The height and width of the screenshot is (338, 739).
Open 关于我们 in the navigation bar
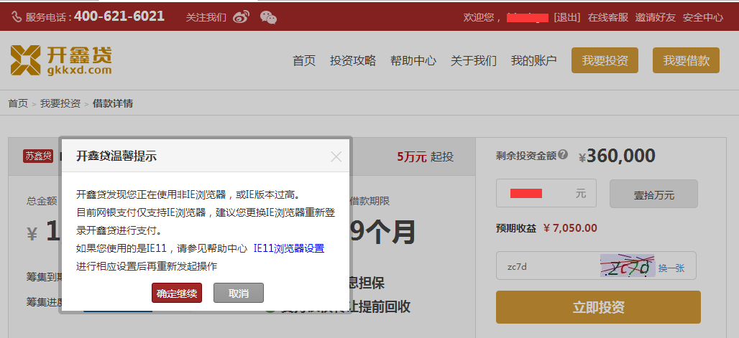474,61
